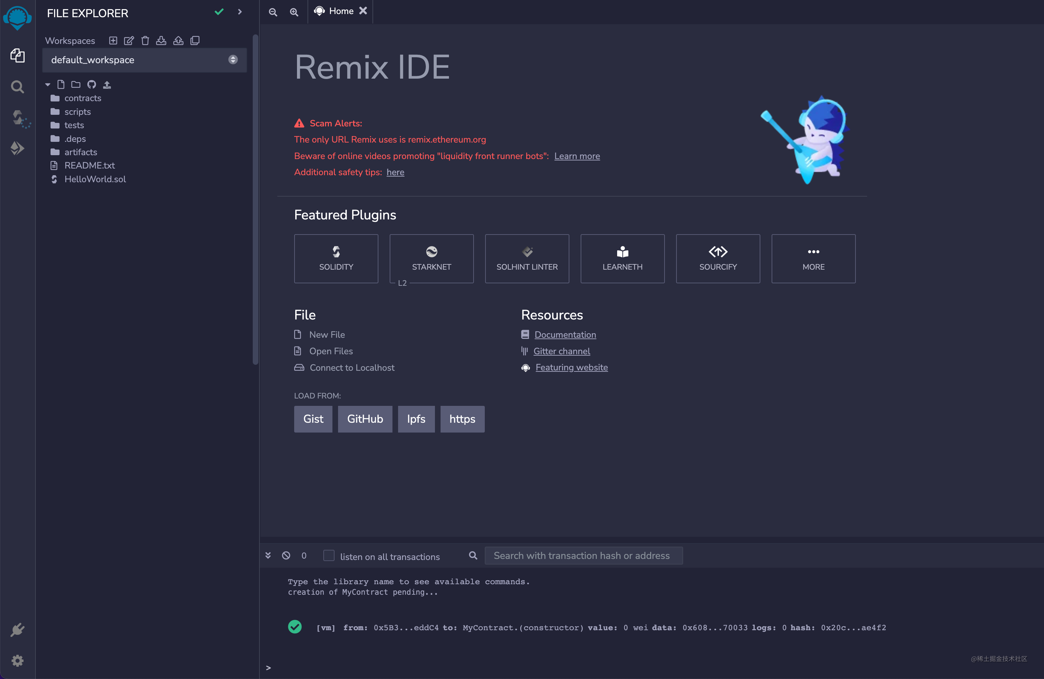The width and height of the screenshot is (1044, 679).
Task: Open the Plugin manager from the sidebar
Action: coord(18,630)
